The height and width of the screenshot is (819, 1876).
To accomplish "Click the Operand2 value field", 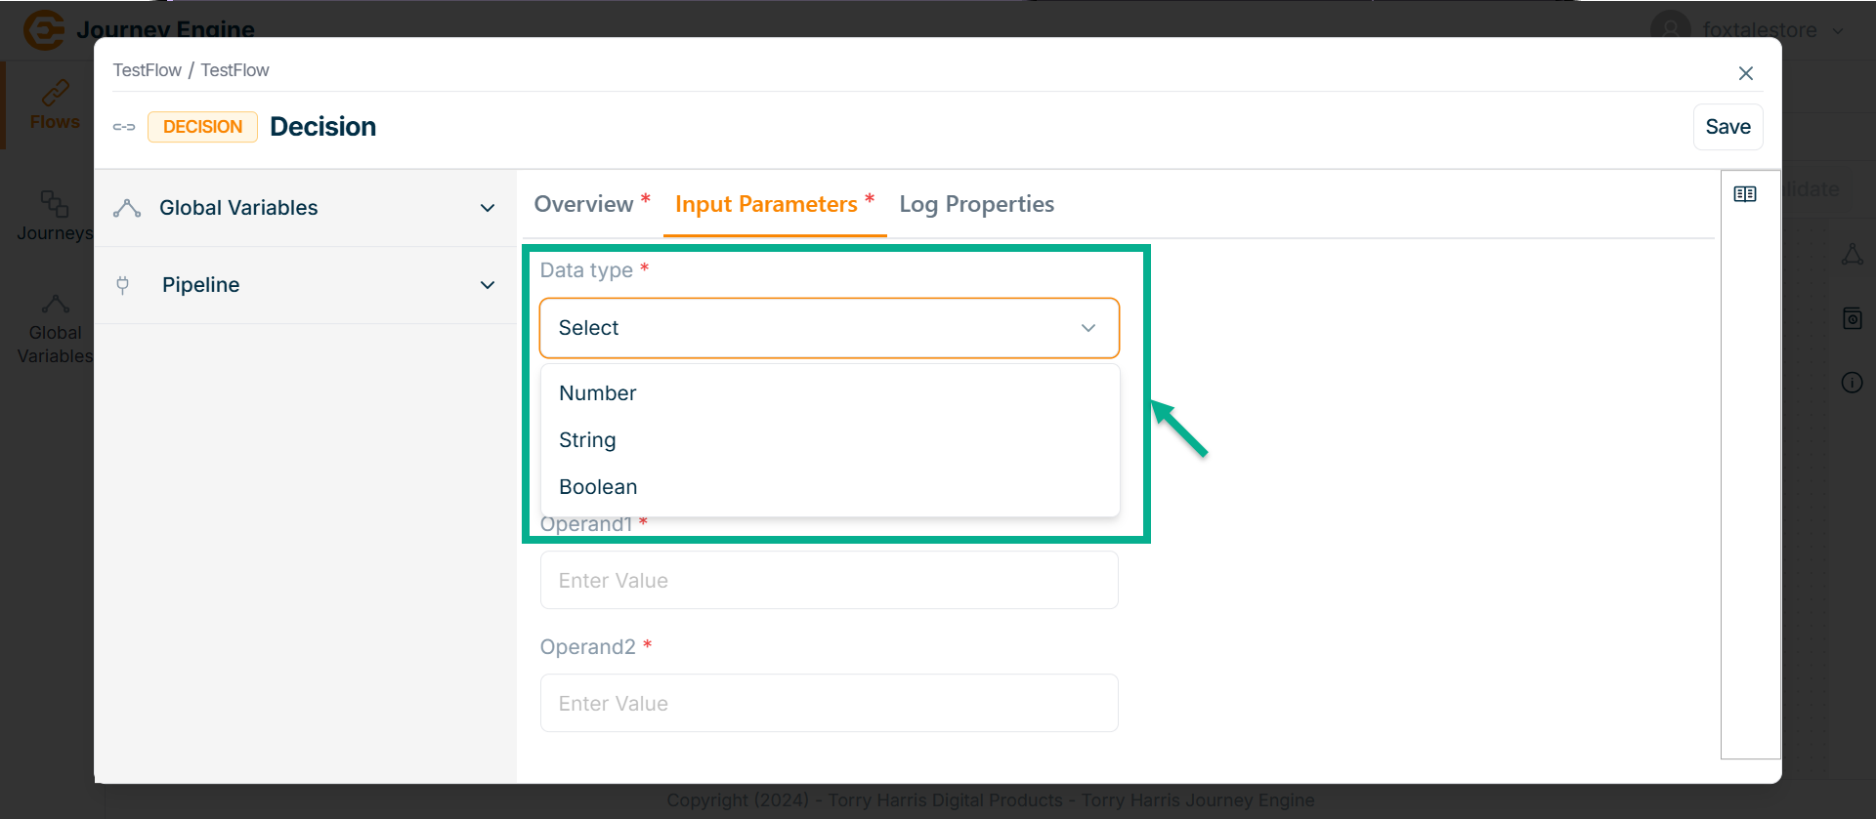I will (829, 704).
